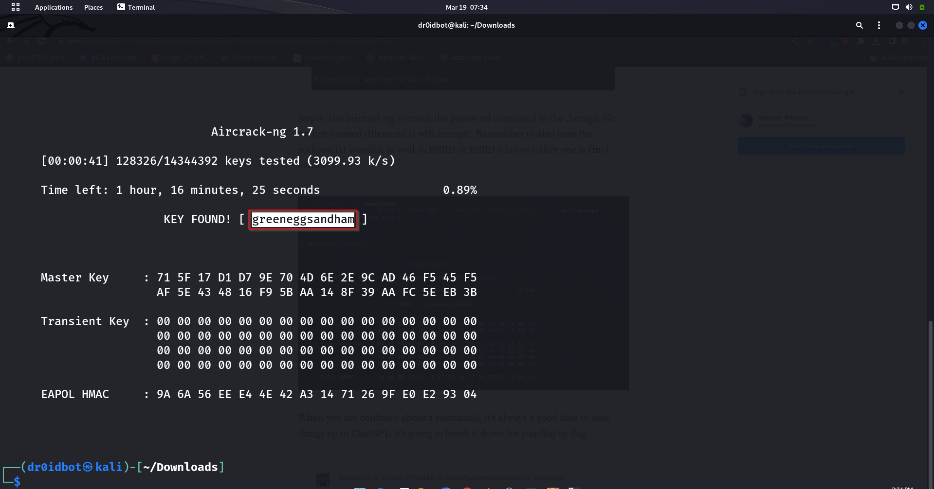Click the volume speaker icon

[909, 7]
